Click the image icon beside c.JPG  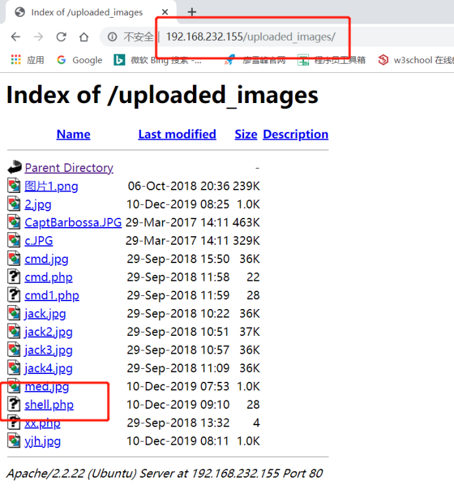point(14,240)
